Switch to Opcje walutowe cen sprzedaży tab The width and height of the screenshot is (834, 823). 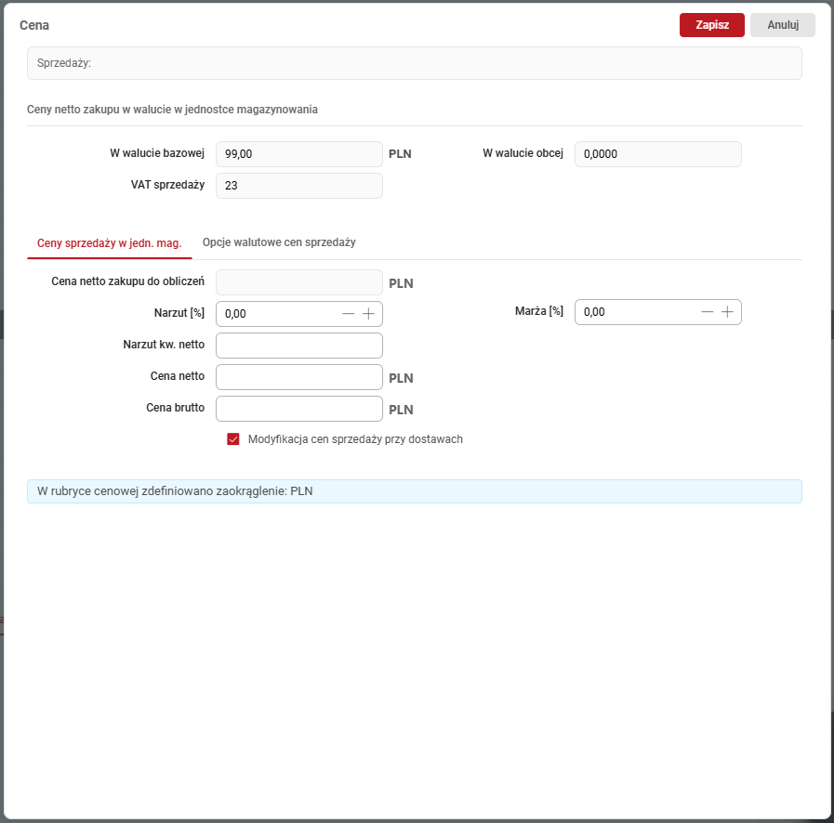pyautogui.click(x=279, y=242)
